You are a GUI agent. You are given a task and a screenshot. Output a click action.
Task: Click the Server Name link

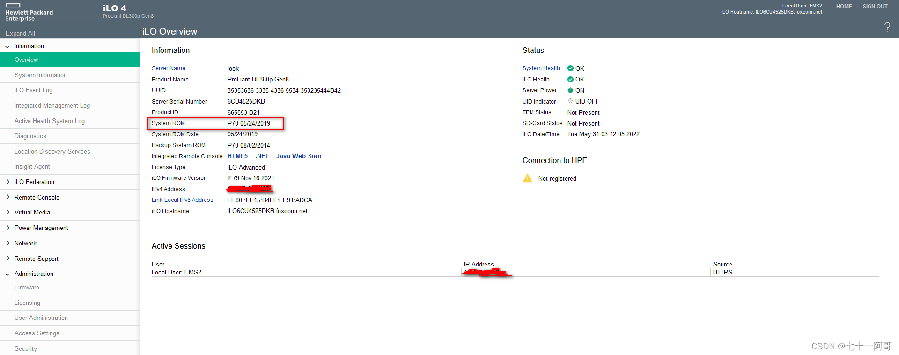[x=169, y=68]
